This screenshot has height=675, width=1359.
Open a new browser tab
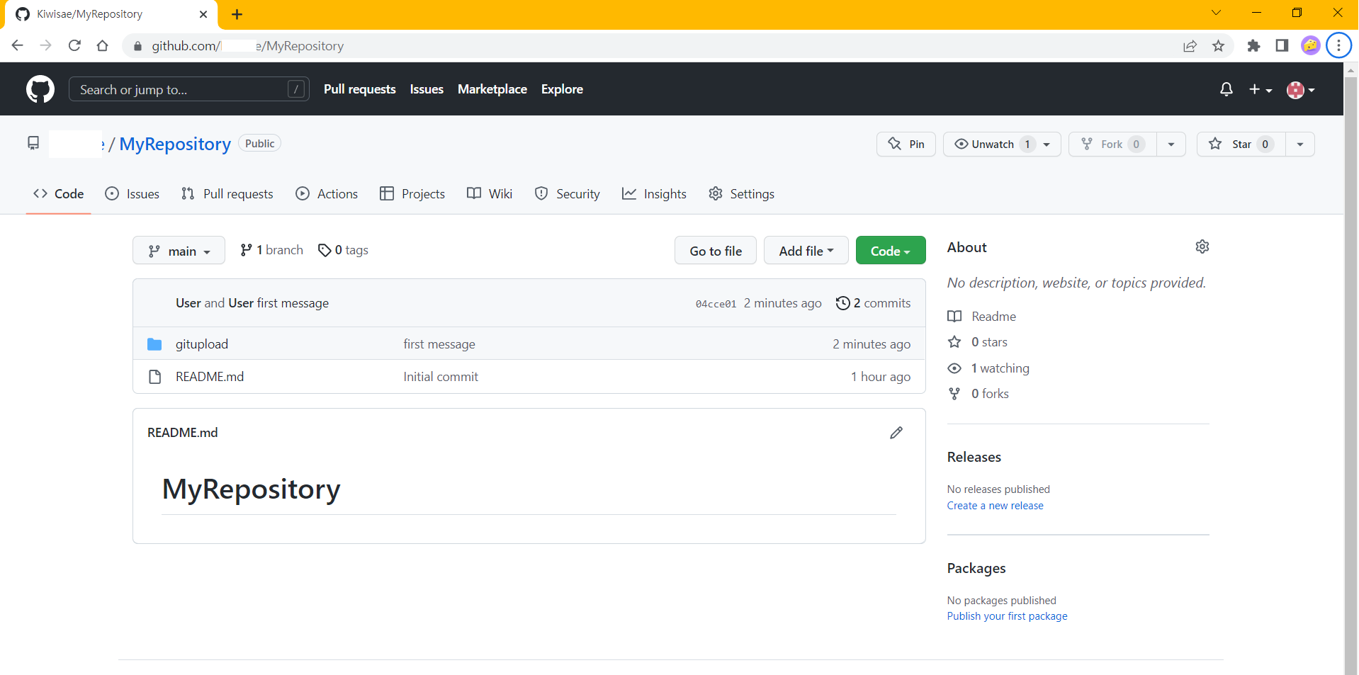pos(237,14)
